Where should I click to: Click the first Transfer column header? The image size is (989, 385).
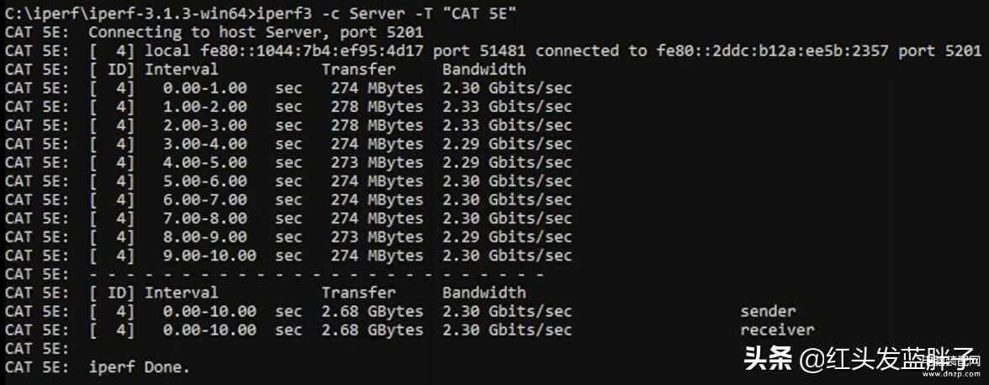359,69
